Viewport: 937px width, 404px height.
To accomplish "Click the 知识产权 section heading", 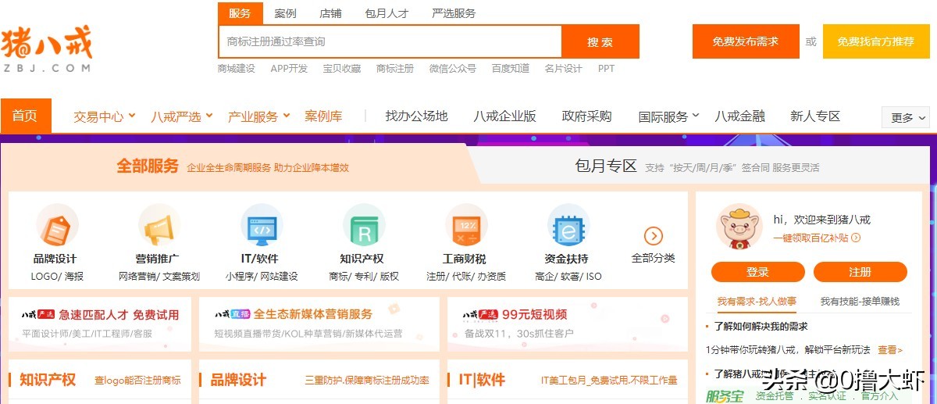I will [x=48, y=380].
